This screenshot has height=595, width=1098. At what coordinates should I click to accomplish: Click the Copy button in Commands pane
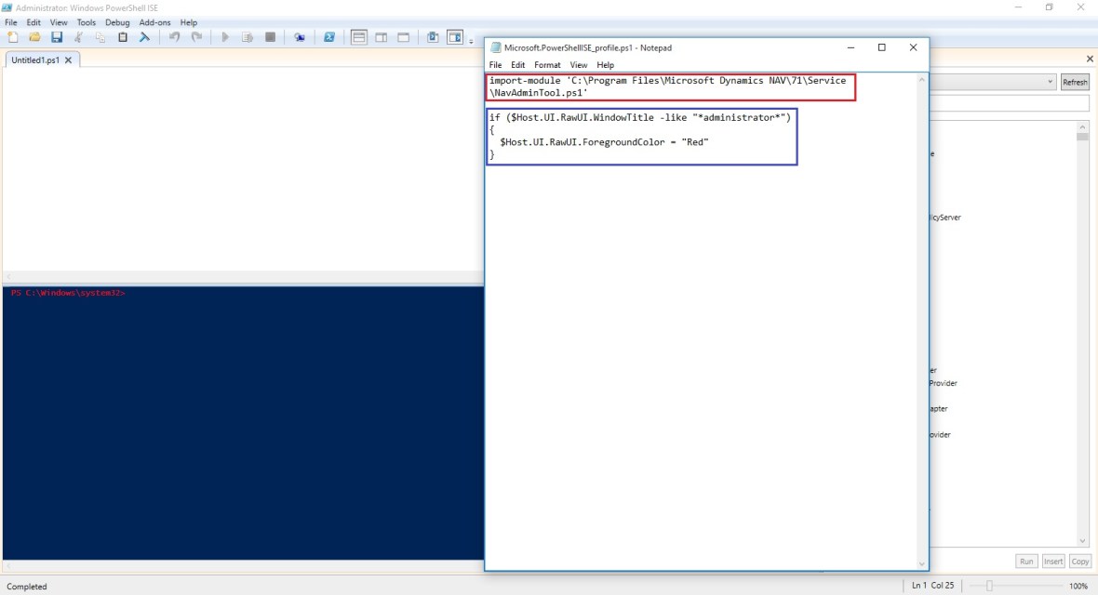tap(1079, 562)
